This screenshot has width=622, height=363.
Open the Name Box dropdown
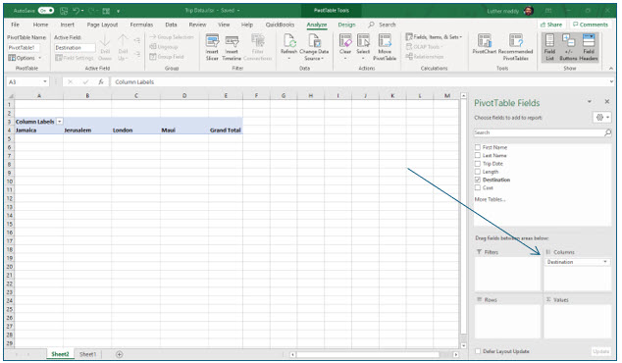45,81
